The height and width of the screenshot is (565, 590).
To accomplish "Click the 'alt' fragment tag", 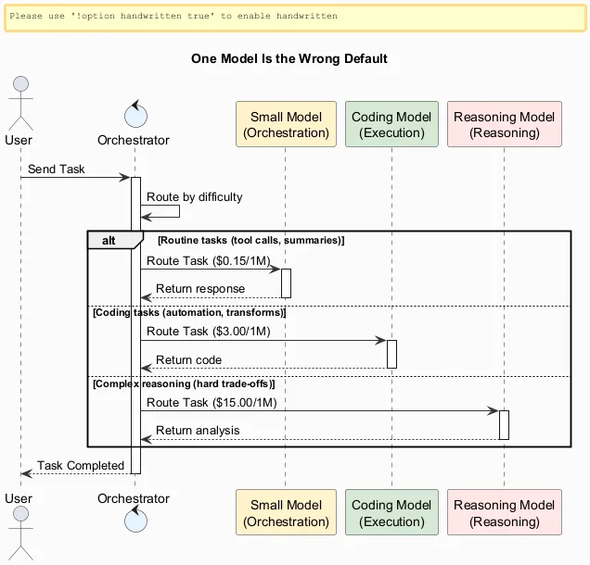I will [x=115, y=240].
